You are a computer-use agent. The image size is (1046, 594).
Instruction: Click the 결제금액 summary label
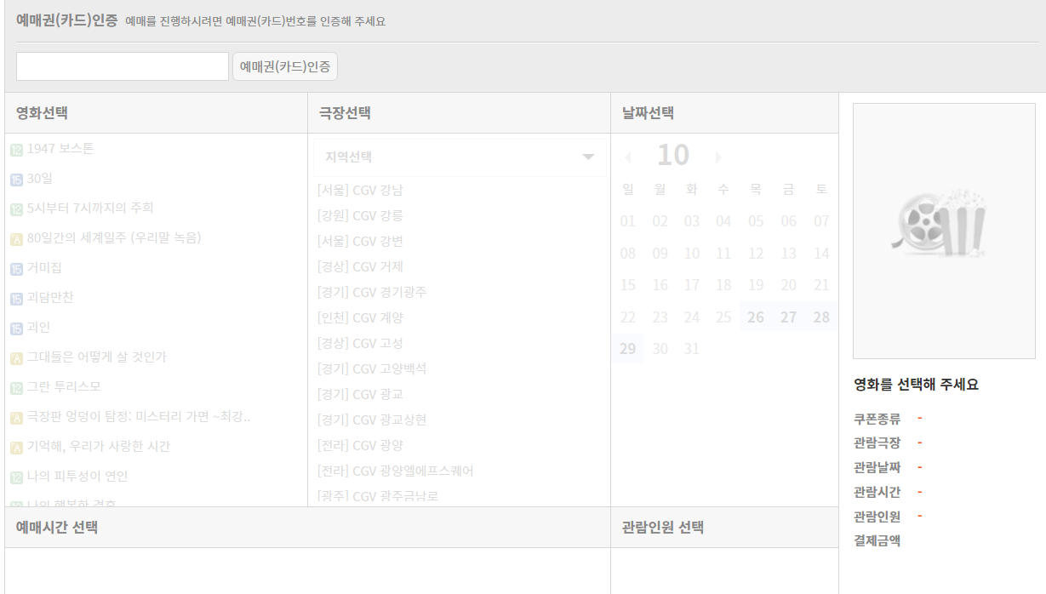point(877,540)
